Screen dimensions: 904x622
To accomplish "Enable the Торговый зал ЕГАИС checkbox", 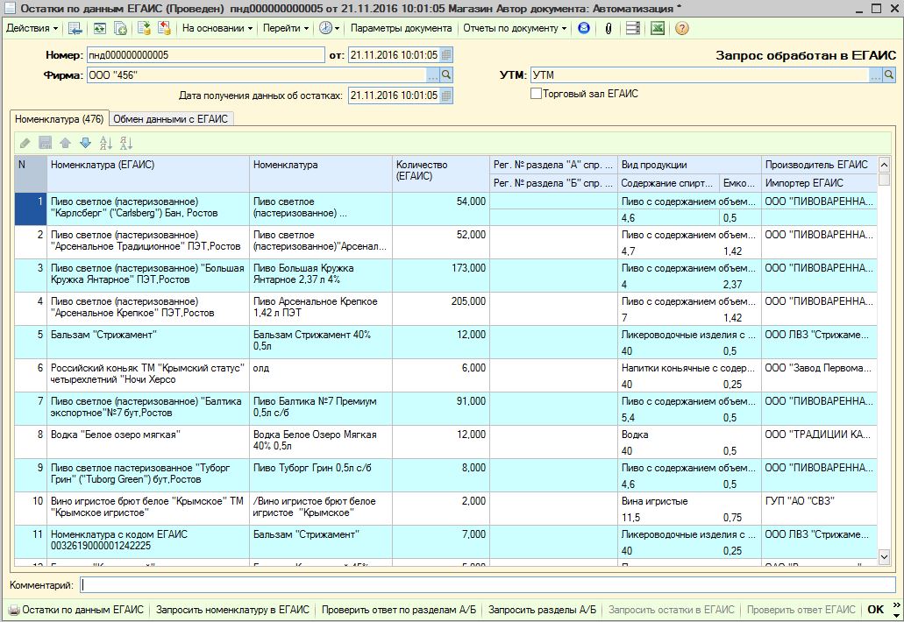I will tap(536, 94).
